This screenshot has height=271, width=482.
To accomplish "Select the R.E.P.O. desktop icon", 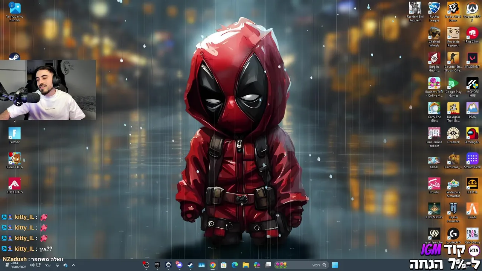I will (472, 186).
